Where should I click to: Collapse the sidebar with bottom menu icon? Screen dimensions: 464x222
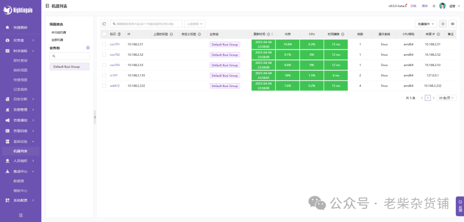tap(21, 215)
